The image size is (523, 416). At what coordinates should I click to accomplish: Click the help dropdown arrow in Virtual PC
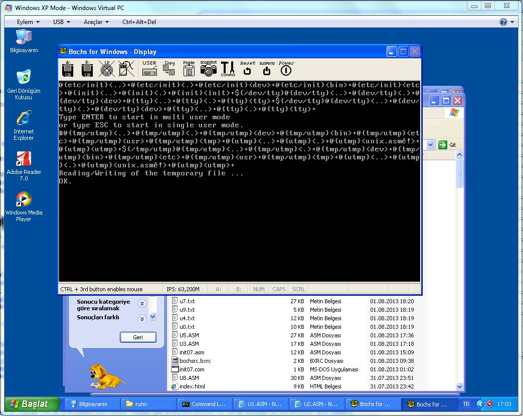[512, 22]
